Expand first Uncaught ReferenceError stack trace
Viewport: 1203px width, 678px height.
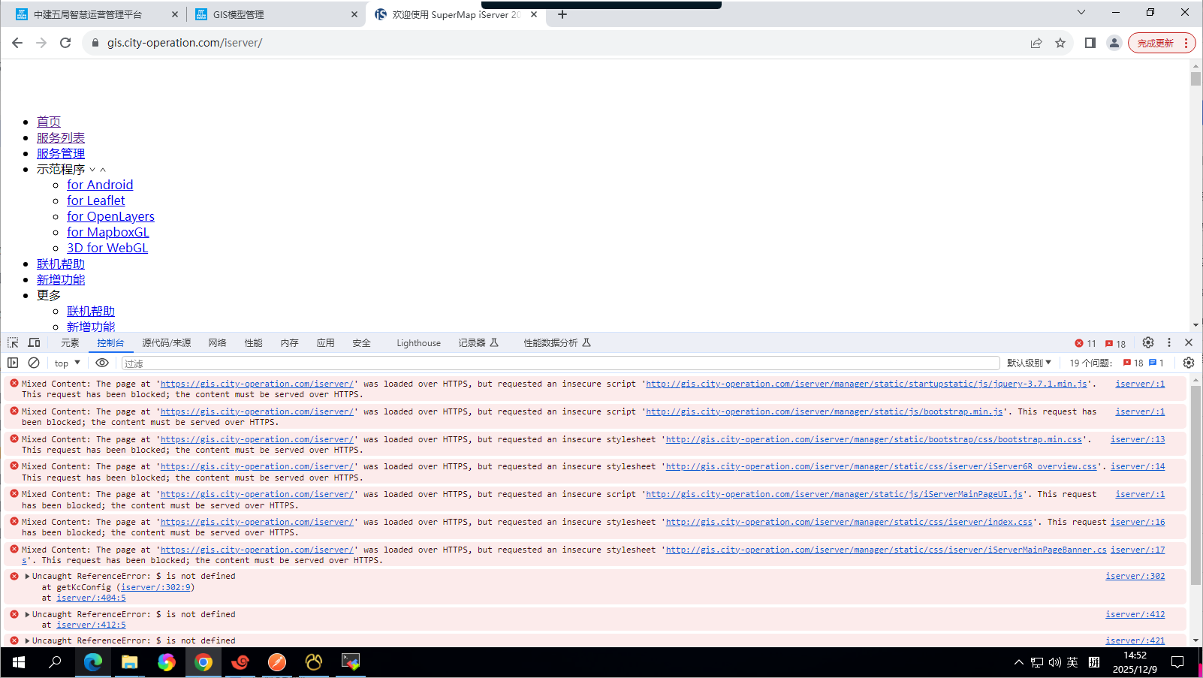27,577
